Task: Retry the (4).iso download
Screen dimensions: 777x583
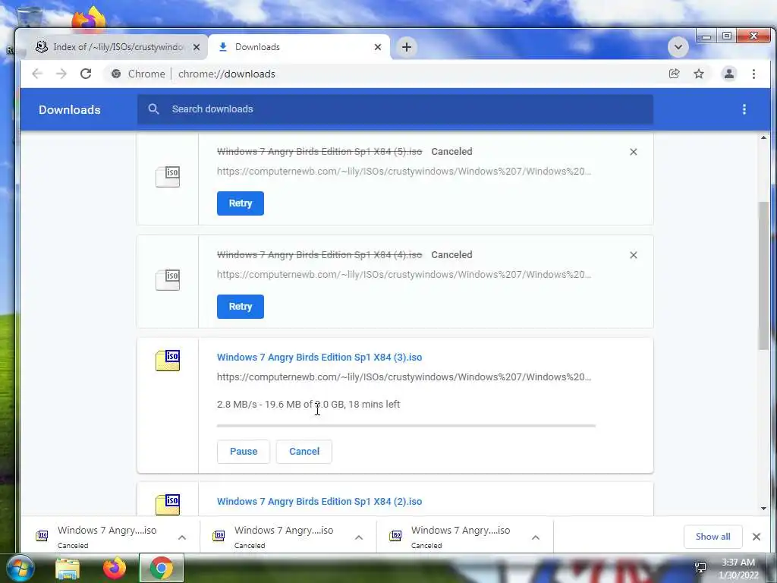Action: (x=241, y=307)
